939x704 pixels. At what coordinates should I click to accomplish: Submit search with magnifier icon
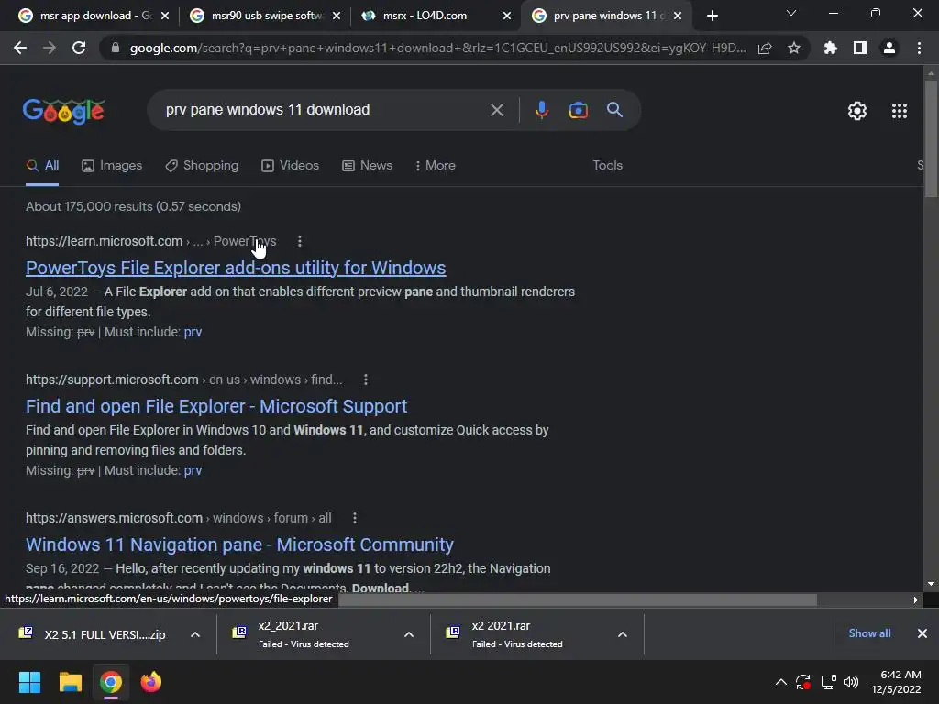click(614, 110)
